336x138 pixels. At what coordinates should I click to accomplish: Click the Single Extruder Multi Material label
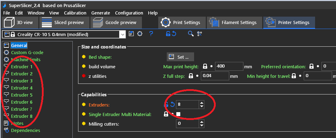click(x=120, y=114)
